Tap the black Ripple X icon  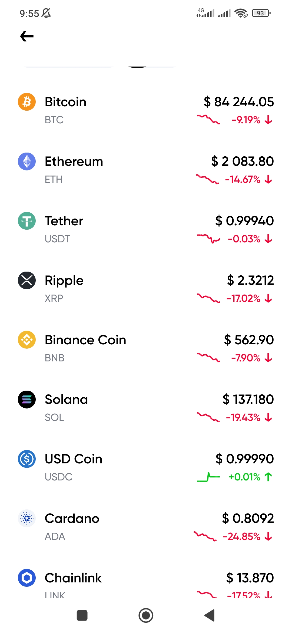27,281
